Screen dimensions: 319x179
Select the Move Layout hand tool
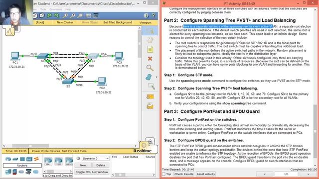pyautogui.click(x=150, y=40)
